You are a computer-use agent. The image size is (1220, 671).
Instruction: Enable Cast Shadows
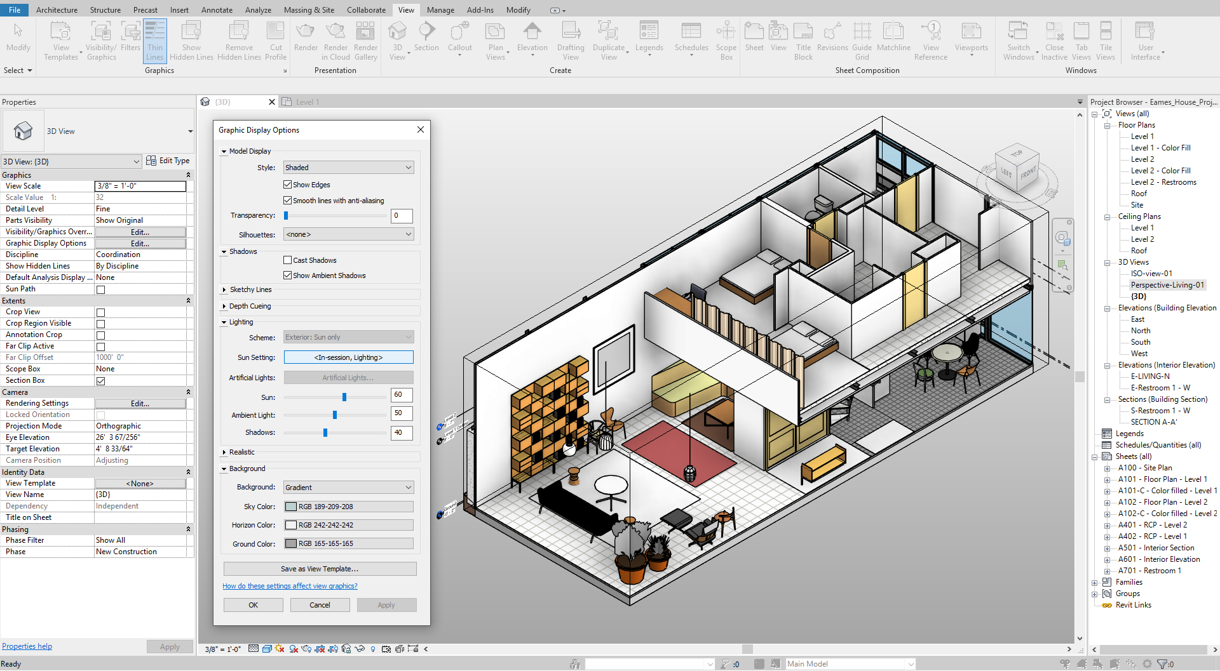point(287,260)
